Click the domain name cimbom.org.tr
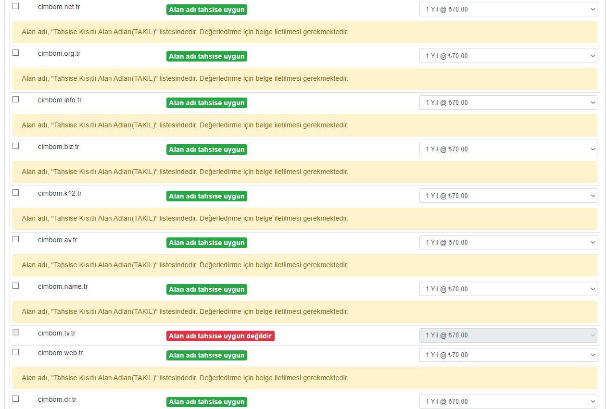This screenshot has height=409, width=607. [59, 53]
